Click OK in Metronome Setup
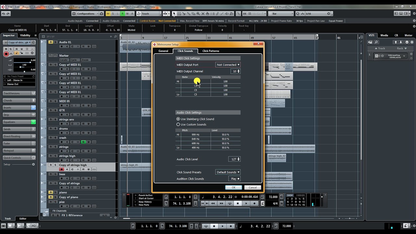Image resolution: width=416 pixels, height=234 pixels. 233,188
